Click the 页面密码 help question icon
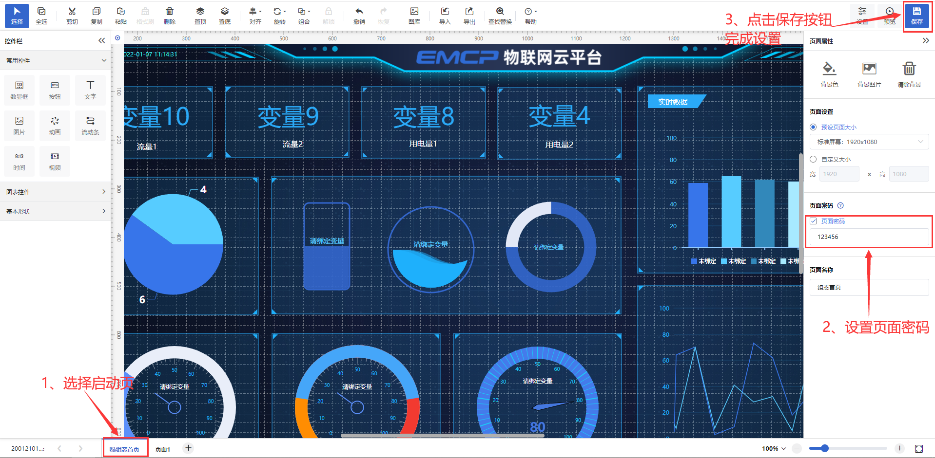 click(840, 205)
